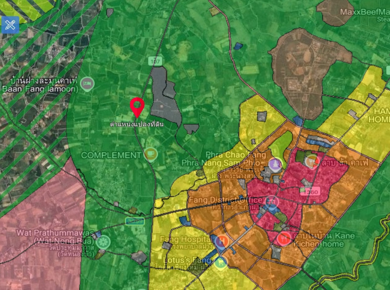Select the COMPLEMENT place label
This screenshot has height=290, width=390.
coord(111,155)
